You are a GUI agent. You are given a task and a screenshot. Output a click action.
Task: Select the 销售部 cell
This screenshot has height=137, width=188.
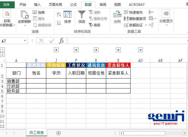[x=16, y=81]
